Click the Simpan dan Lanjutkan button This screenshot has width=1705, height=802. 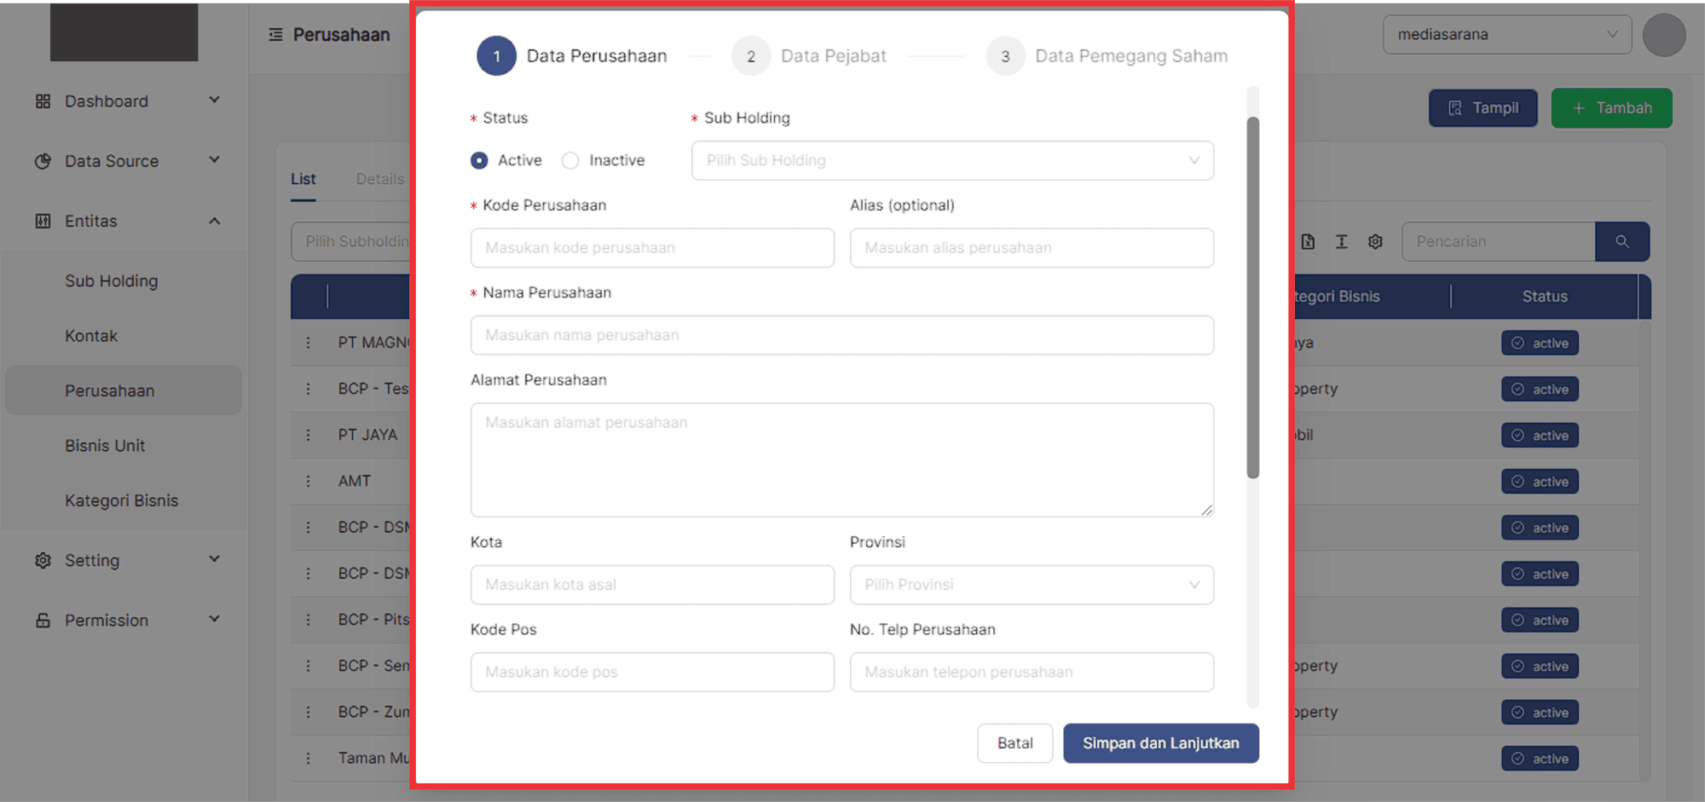pyautogui.click(x=1160, y=743)
